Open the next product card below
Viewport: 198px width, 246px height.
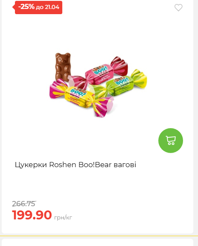[x=97, y=243]
